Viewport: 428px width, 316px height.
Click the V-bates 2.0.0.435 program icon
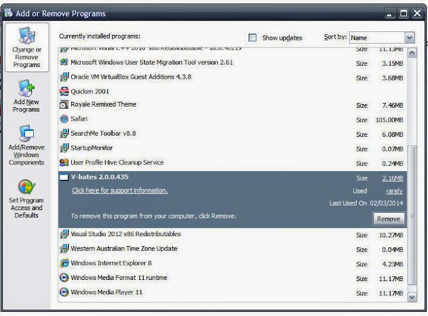click(64, 178)
